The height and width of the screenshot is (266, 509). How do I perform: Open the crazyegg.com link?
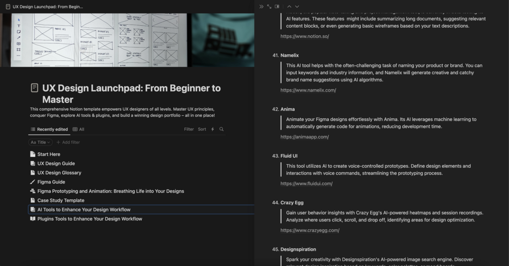tap(310, 231)
